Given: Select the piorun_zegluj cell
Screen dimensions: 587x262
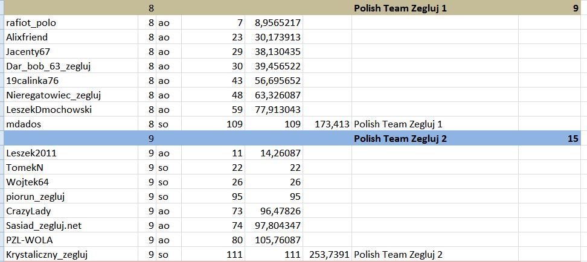Looking at the screenshot, I should tap(71, 197).
